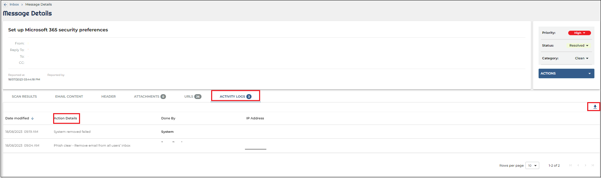The image size is (601, 178).
Task: Click the IP Address column header
Action: tap(255, 118)
